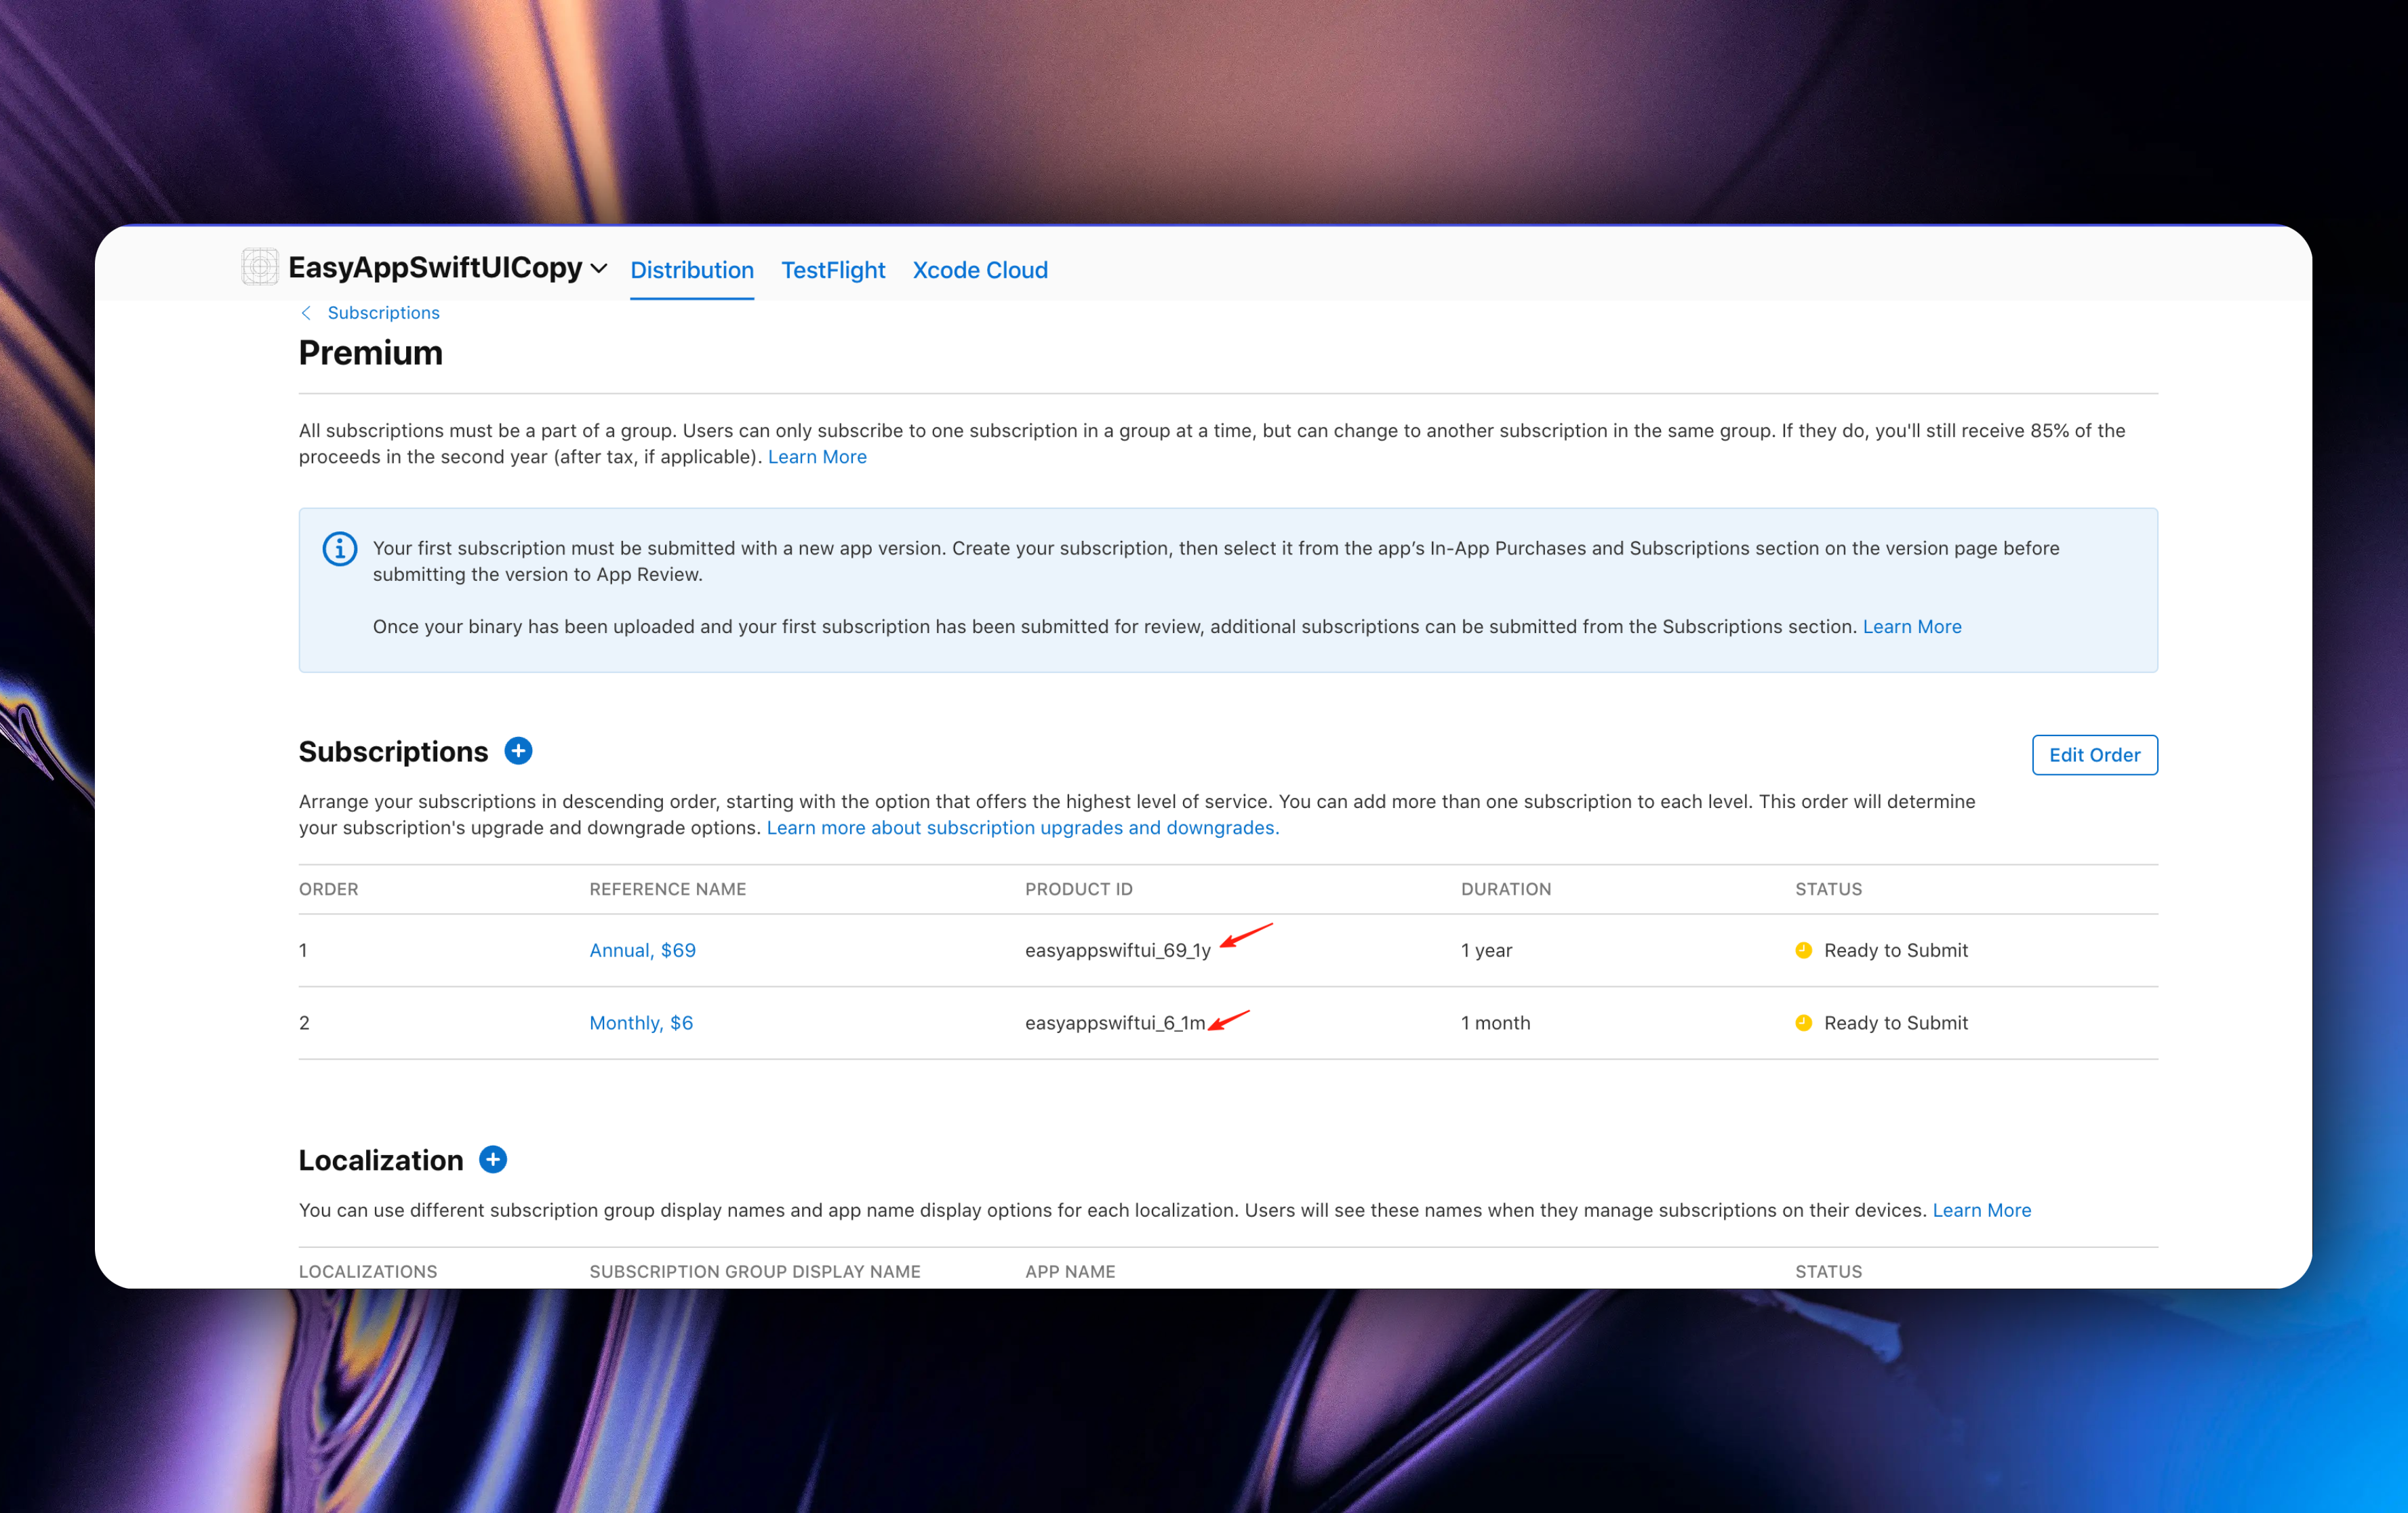
Task: Go to the Xcode Cloud tab
Action: tap(979, 270)
